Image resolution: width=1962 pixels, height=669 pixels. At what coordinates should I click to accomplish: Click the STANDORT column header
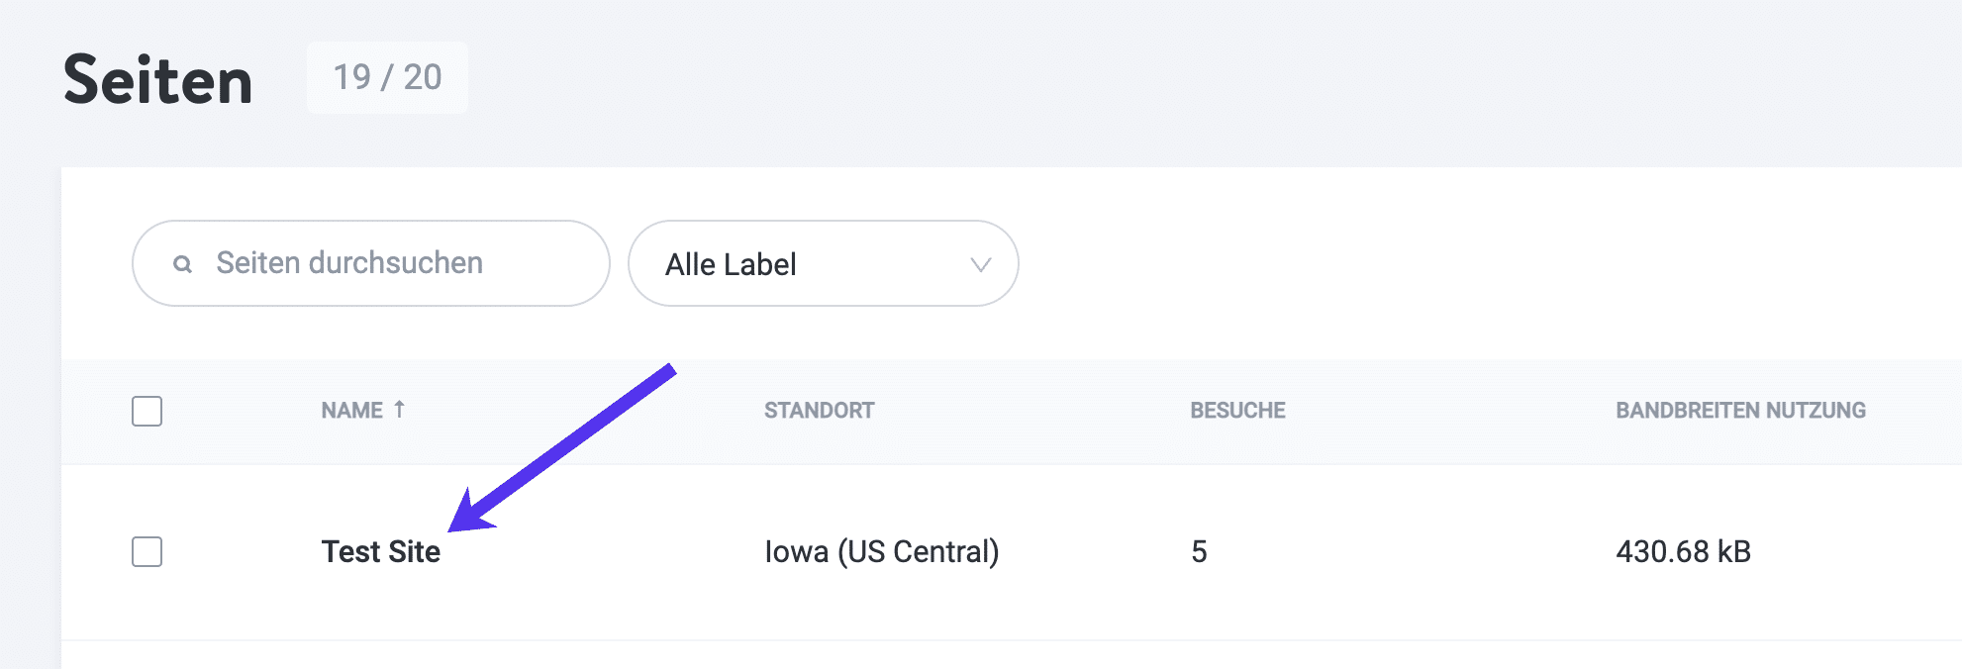(819, 410)
